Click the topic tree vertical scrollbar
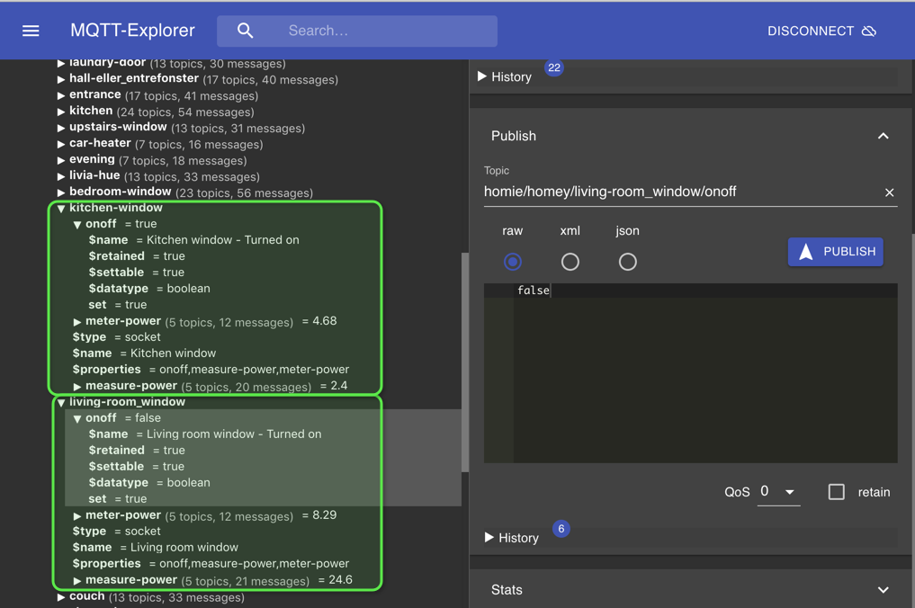Viewport: 915px width, 608px height. [x=465, y=362]
